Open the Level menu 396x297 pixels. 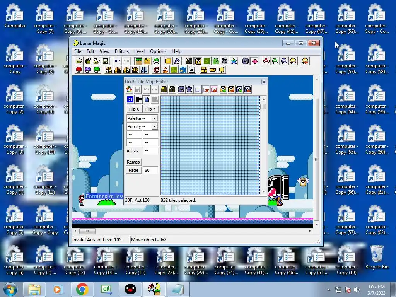(x=139, y=51)
